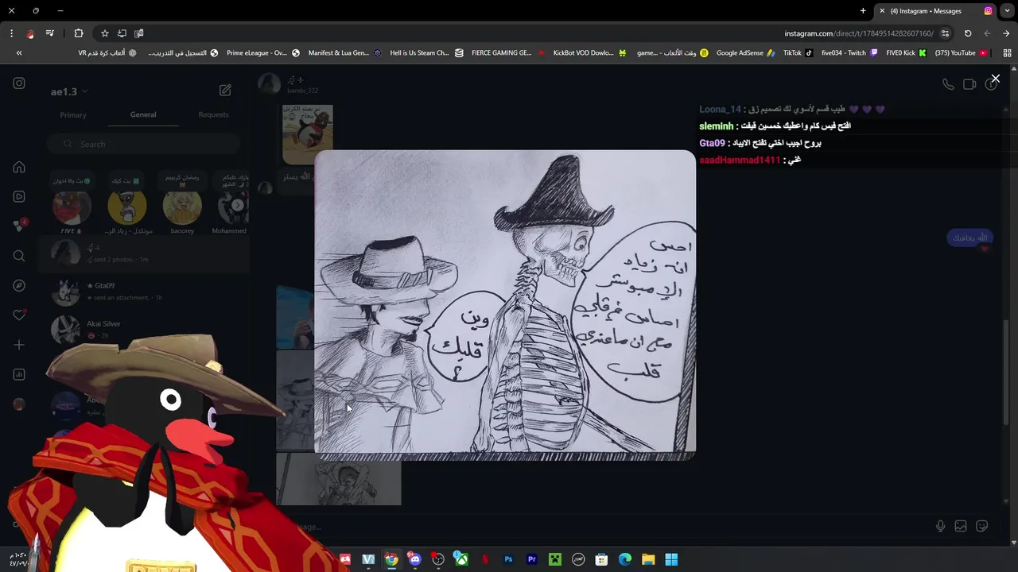Open the apps grid in bookmarks bar
The image size is (1018, 572).
click(1008, 53)
